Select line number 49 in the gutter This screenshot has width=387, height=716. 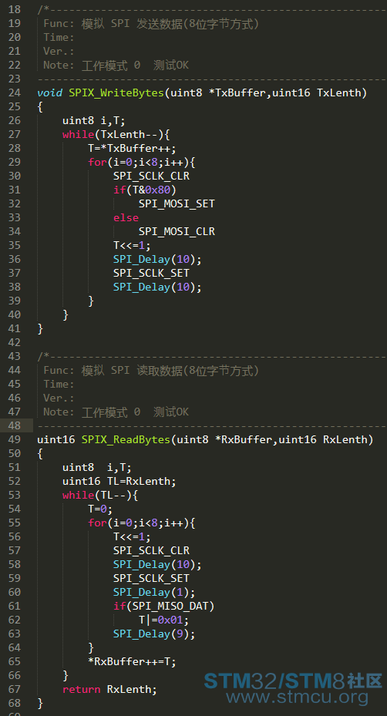point(14,440)
